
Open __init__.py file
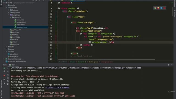pos(15,30)
